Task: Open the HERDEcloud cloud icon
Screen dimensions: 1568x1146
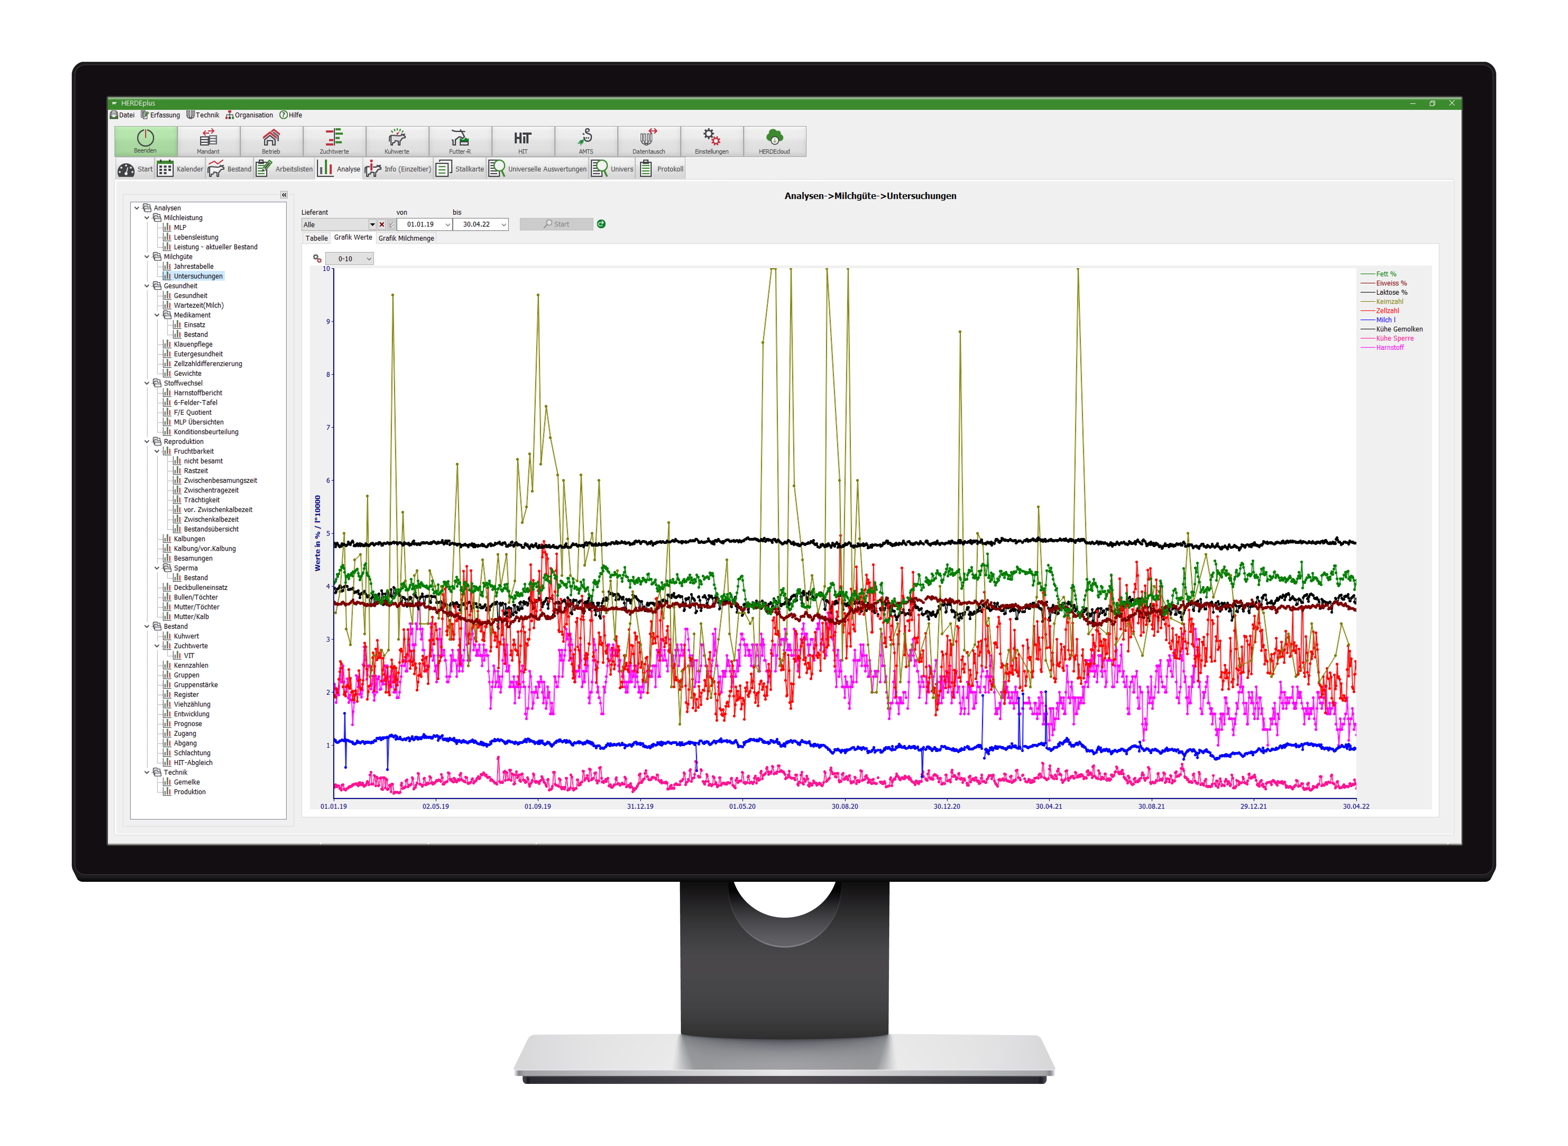Action: (x=775, y=141)
